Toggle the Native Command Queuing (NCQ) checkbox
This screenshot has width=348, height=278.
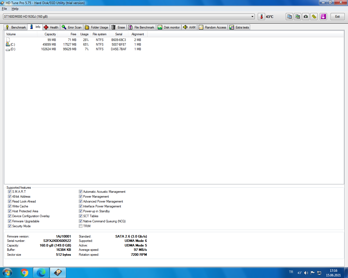pyautogui.click(x=80, y=221)
